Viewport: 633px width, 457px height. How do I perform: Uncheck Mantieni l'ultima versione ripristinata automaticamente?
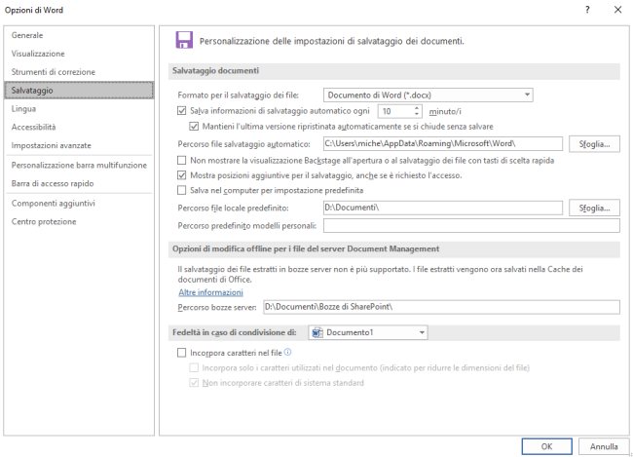pyautogui.click(x=194, y=127)
